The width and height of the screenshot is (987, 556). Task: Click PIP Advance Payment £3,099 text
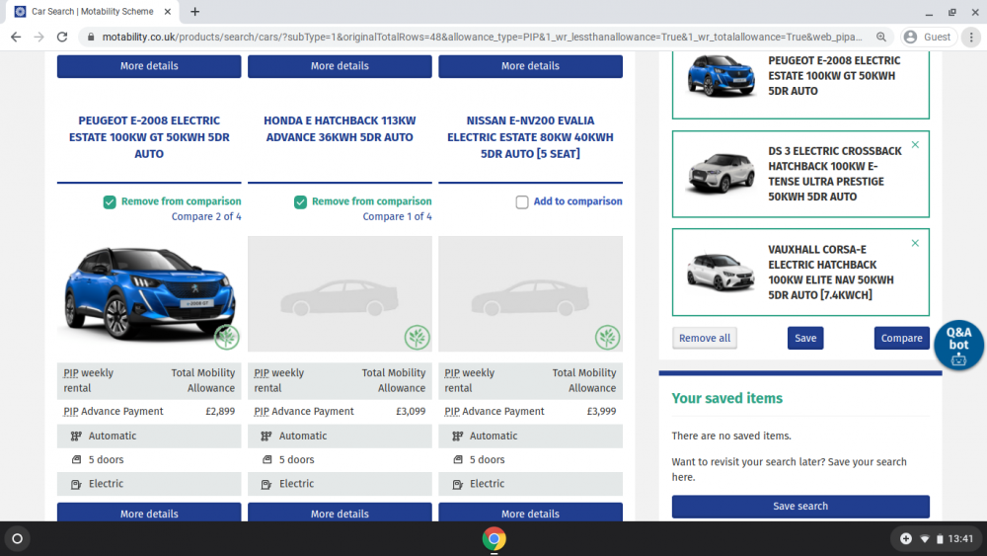(340, 411)
